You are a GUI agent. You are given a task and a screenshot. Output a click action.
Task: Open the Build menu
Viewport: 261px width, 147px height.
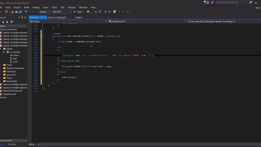coord(27,7)
